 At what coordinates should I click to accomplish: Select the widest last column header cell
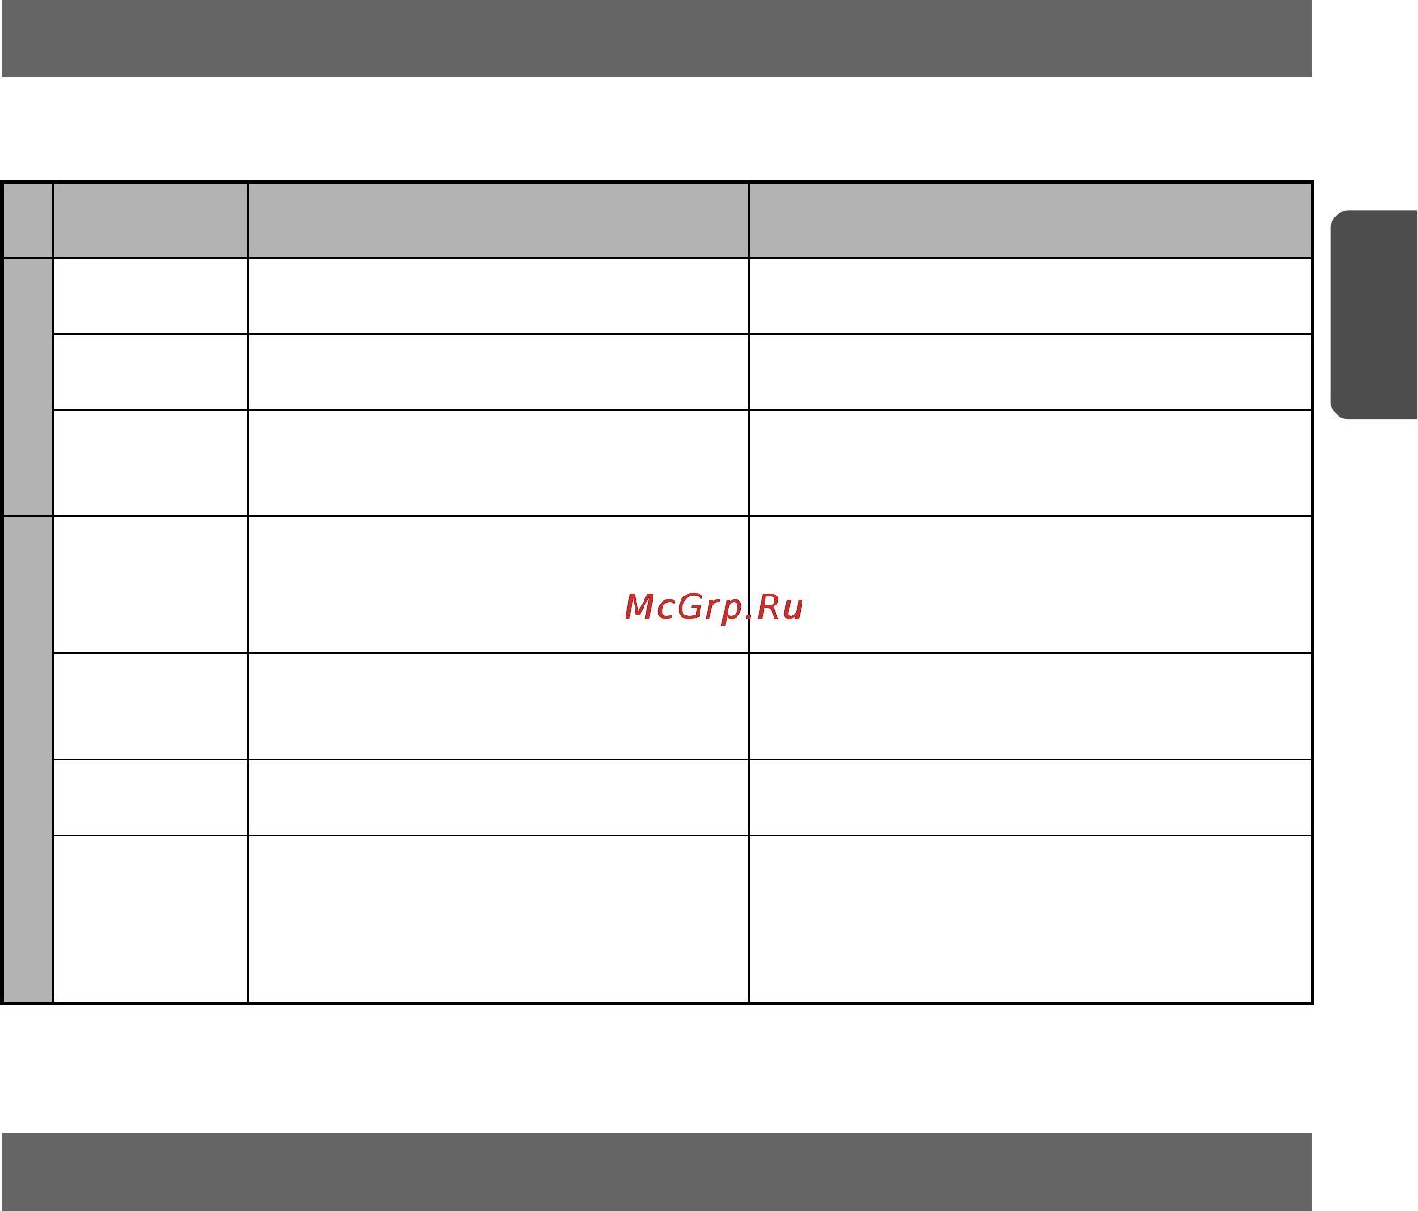pyautogui.click(x=1030, y=221)
